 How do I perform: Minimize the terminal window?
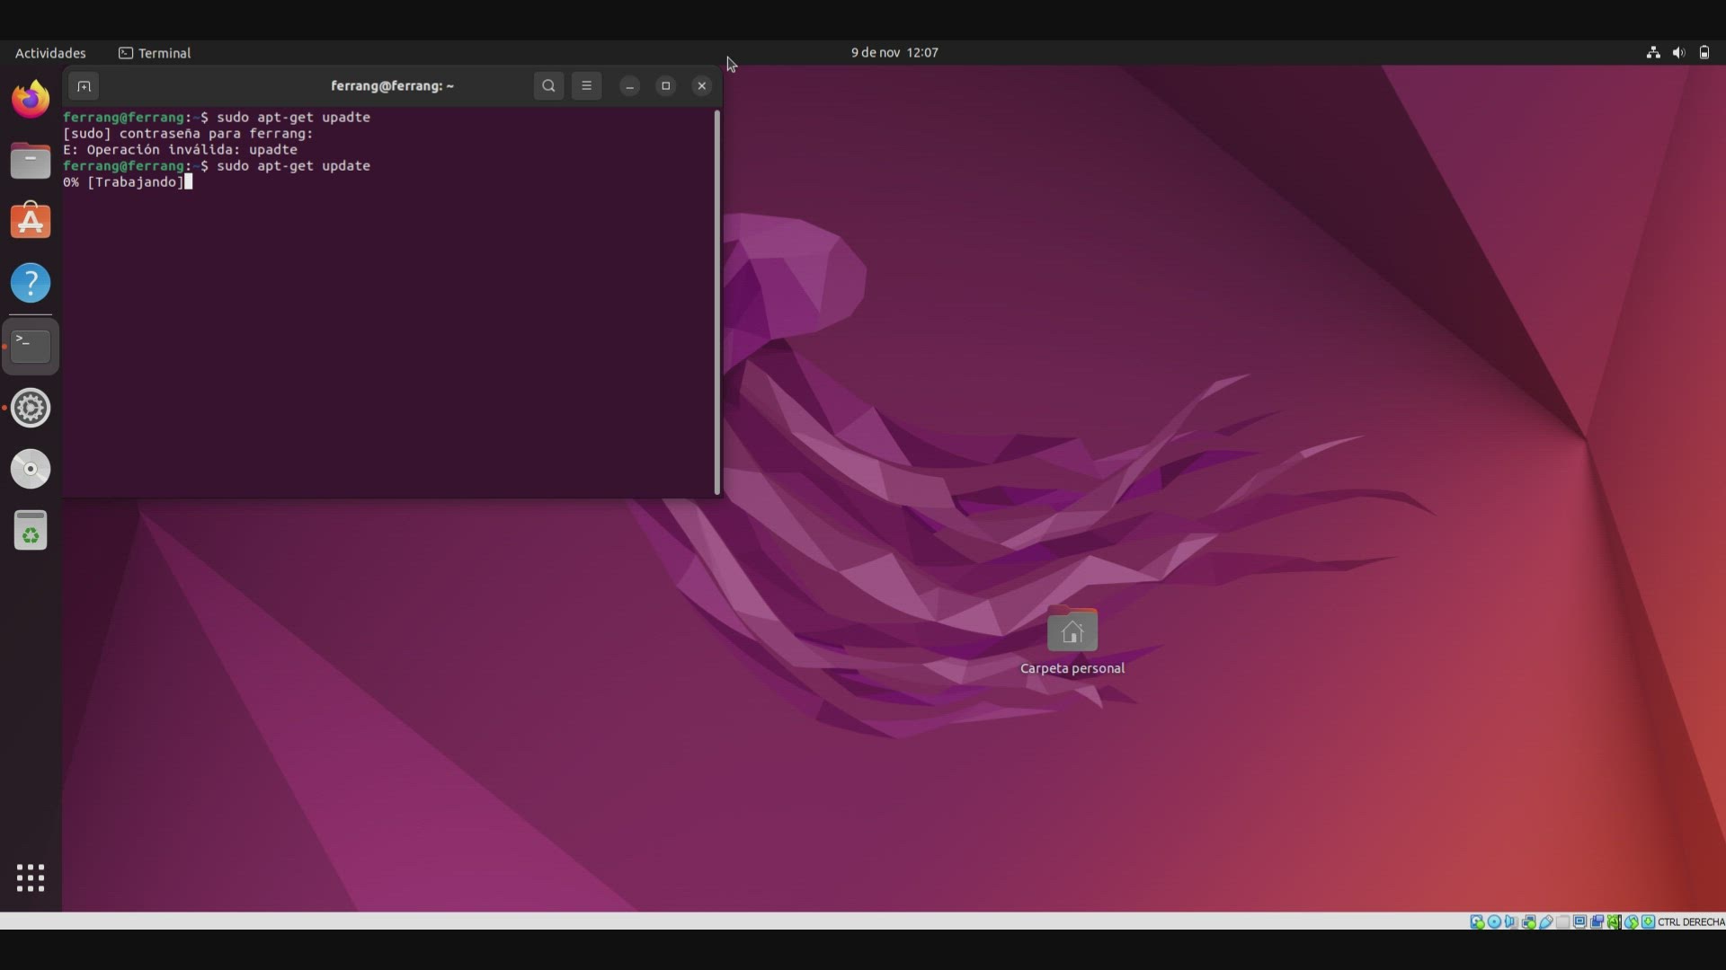pyautogui.click(x=630, y=86)
